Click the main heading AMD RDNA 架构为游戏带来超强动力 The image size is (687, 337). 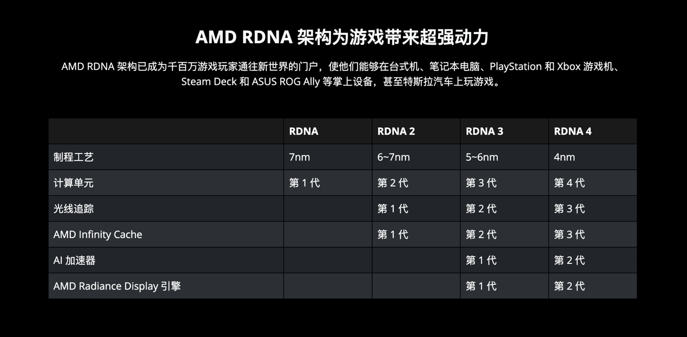(x=342, y=37)
